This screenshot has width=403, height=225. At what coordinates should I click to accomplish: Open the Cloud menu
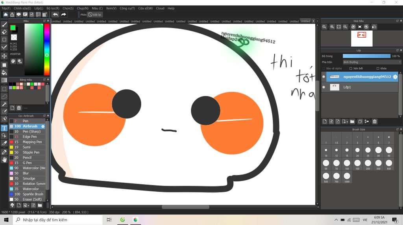160,8
